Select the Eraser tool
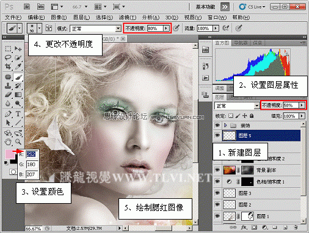309x233 pixels. coord(8,95)
